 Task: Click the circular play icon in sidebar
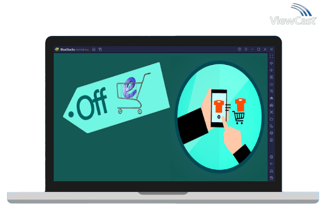(x=271, y=91)
